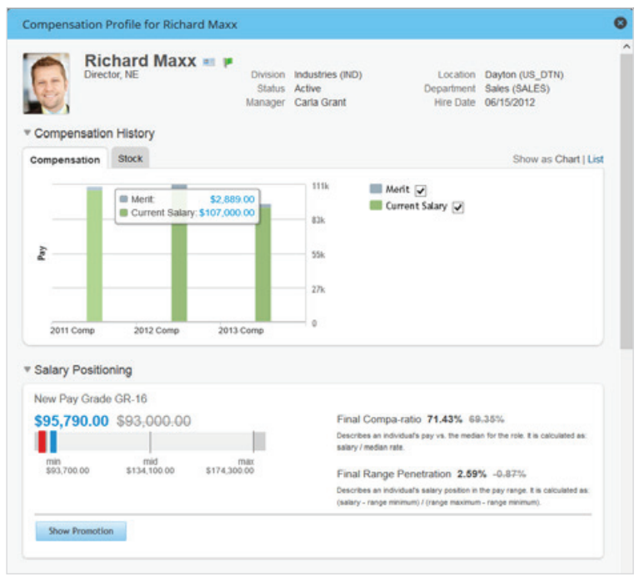
Task: Collapse the Compensation History section
Action: pos(27,133)
